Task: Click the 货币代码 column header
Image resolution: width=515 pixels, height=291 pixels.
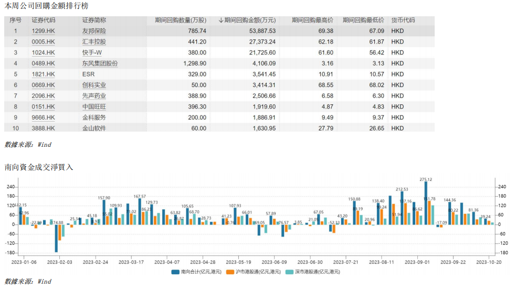Action: pos(403,20)
